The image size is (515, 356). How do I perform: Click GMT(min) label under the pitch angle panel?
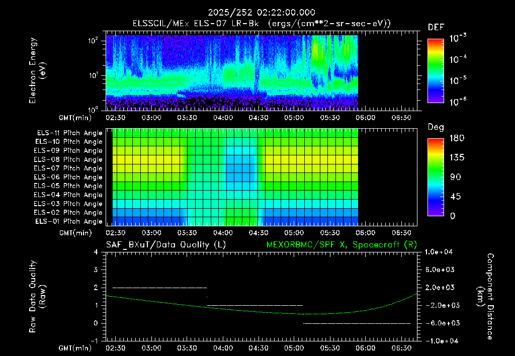75,233
